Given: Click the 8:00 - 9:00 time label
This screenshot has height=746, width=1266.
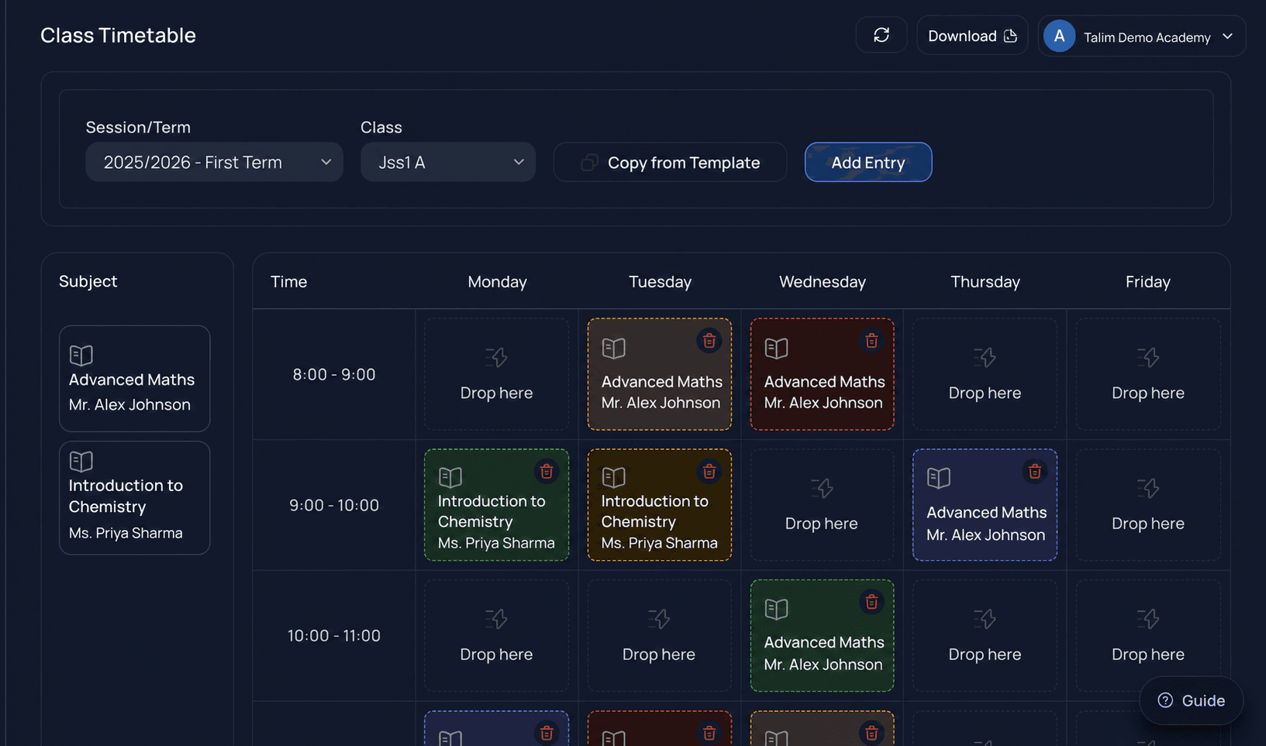Looking at the screenshot, I should pos(334,374).
